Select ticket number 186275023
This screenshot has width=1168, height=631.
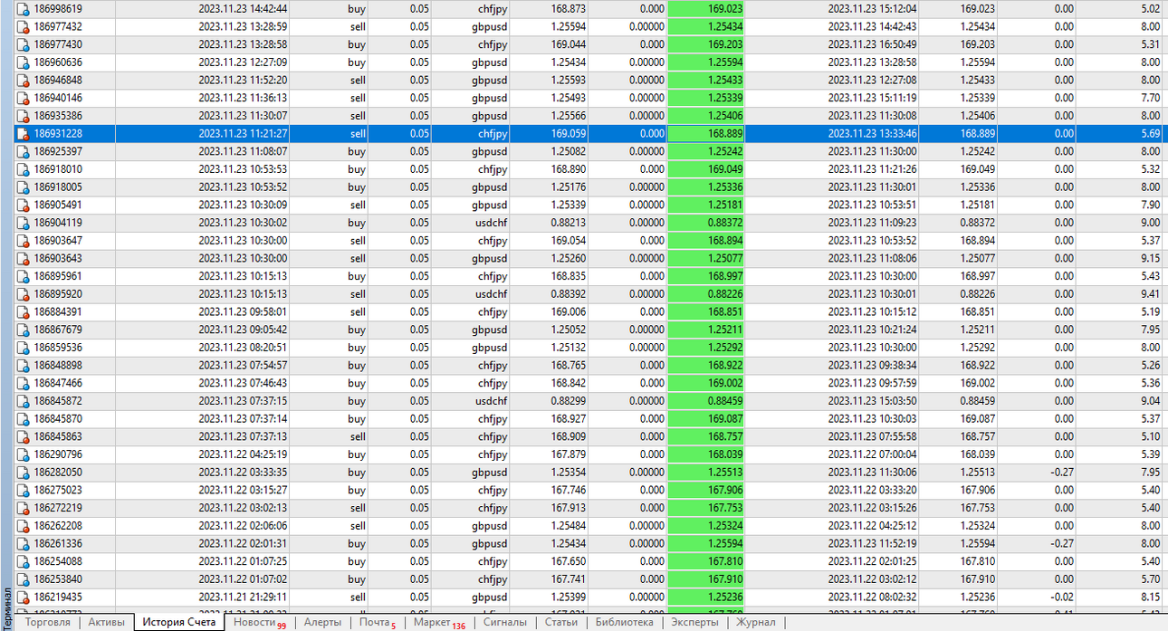pyautogui.click(x=58, y=490)
